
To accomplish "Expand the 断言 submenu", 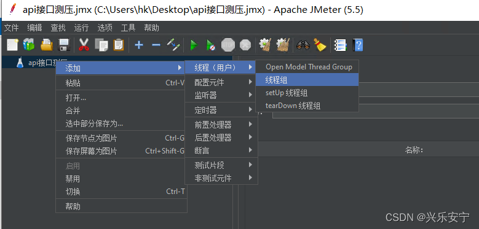I will point(221,150).
